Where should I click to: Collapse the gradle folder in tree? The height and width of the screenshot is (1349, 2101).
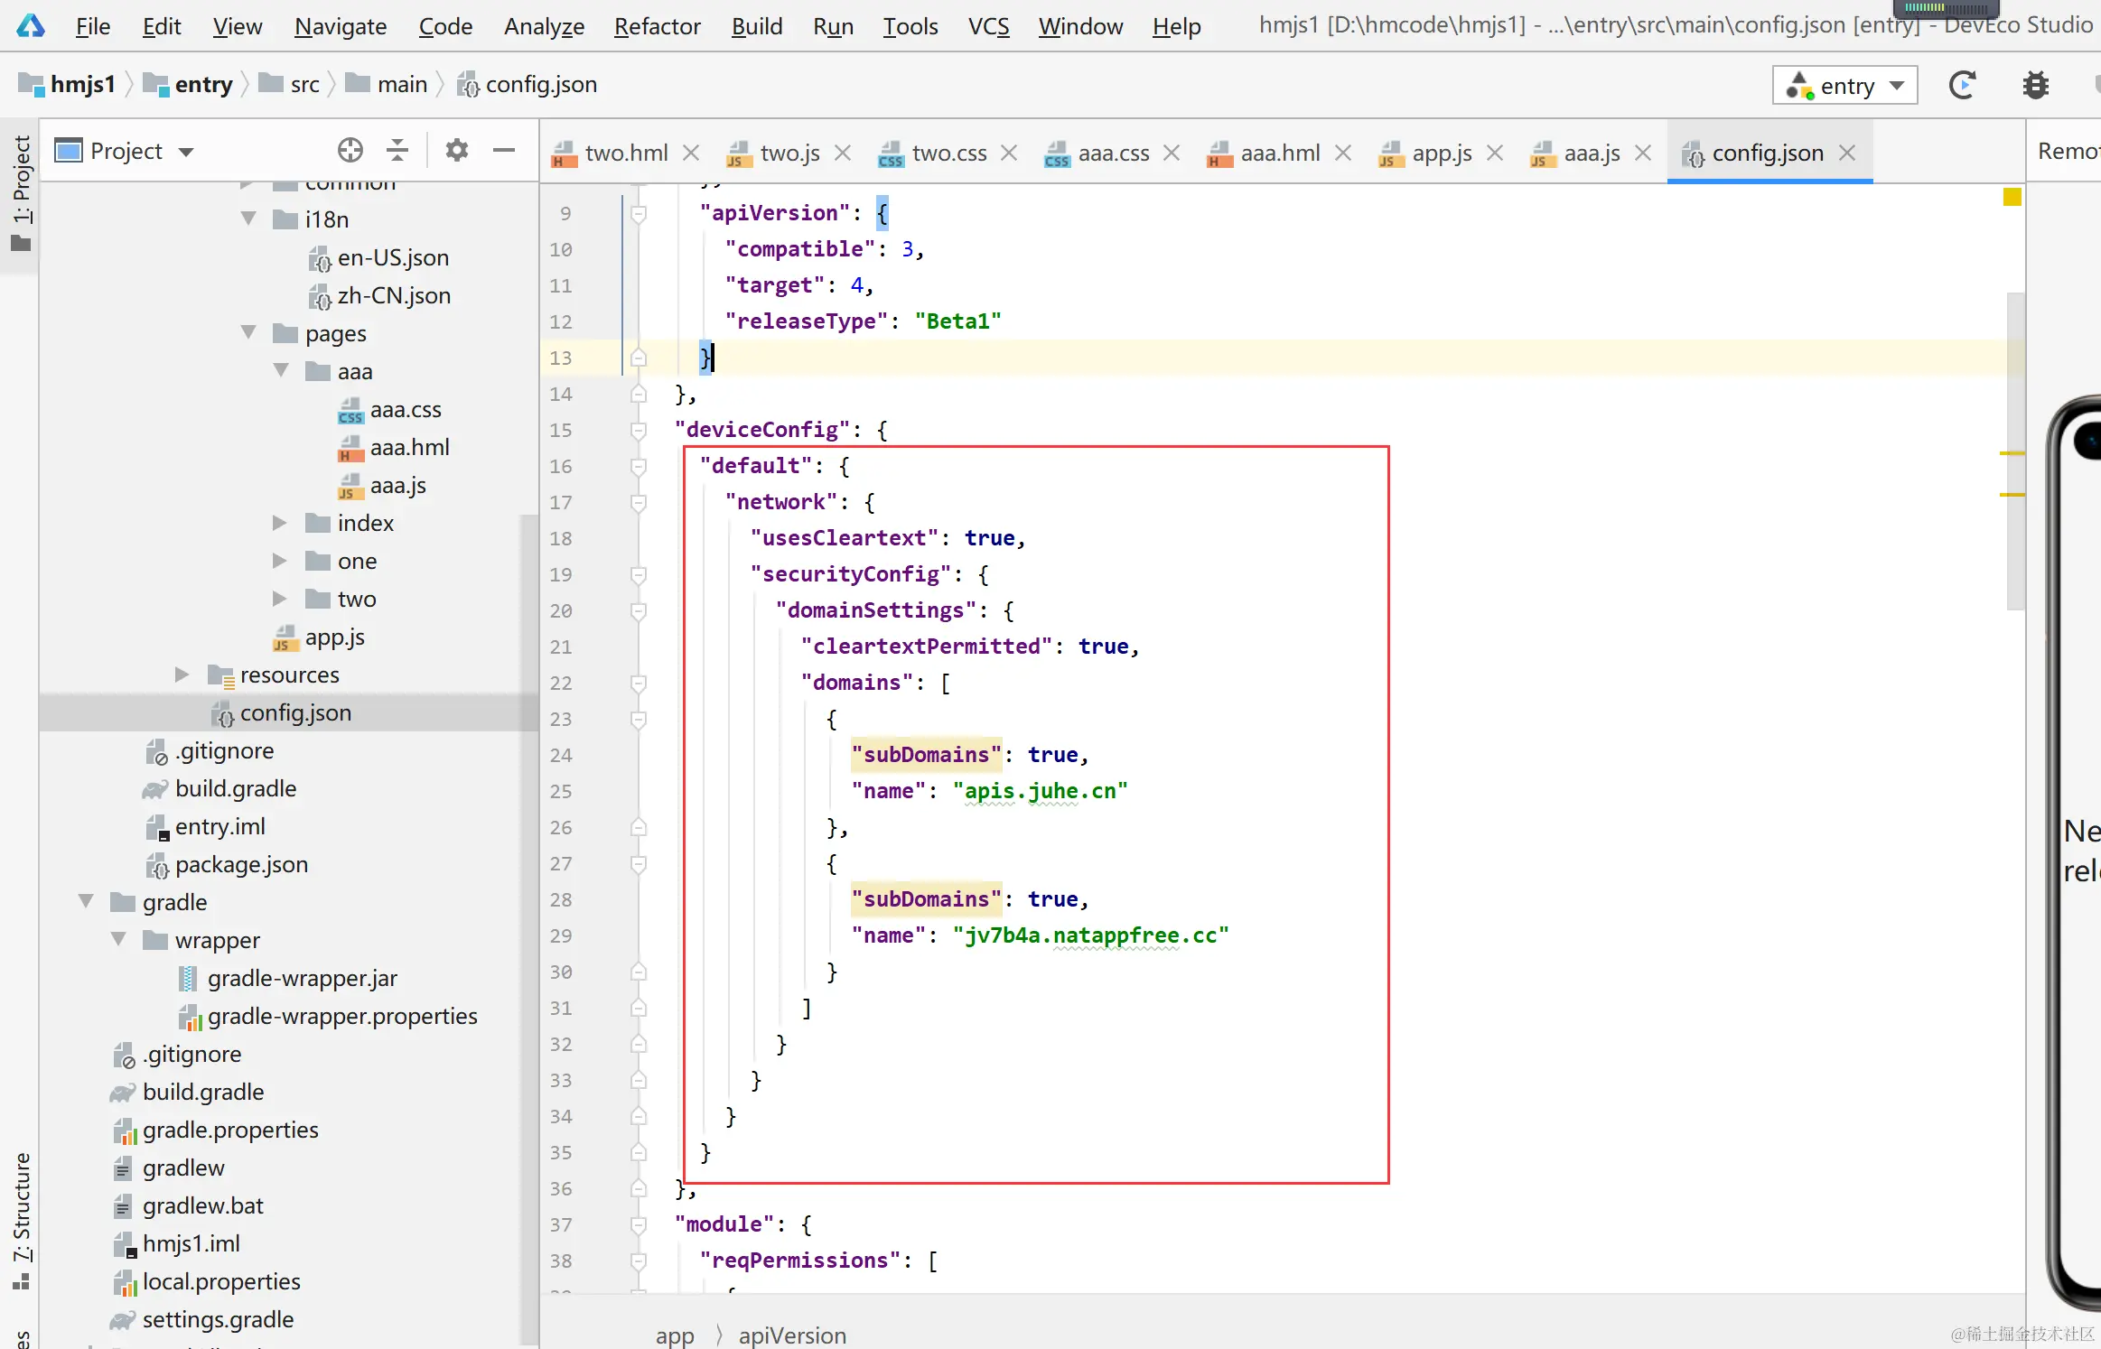tap(87, 901)
